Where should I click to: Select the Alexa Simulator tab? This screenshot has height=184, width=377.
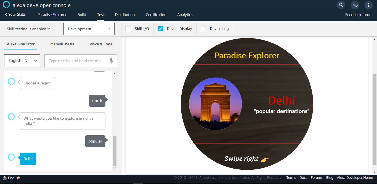pyautogui.click(x=21, y=44)
